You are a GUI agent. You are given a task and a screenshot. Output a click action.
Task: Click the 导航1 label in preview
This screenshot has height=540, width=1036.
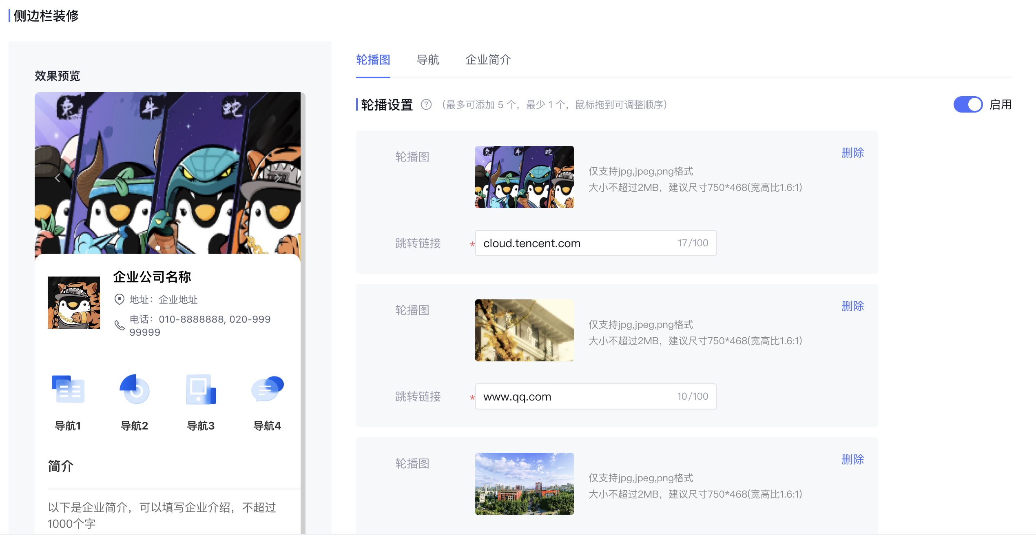[68, 426]
